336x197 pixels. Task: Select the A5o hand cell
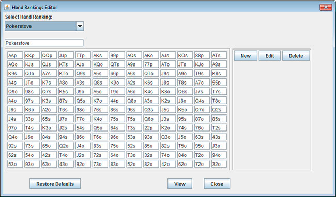[x=100, y=91]
